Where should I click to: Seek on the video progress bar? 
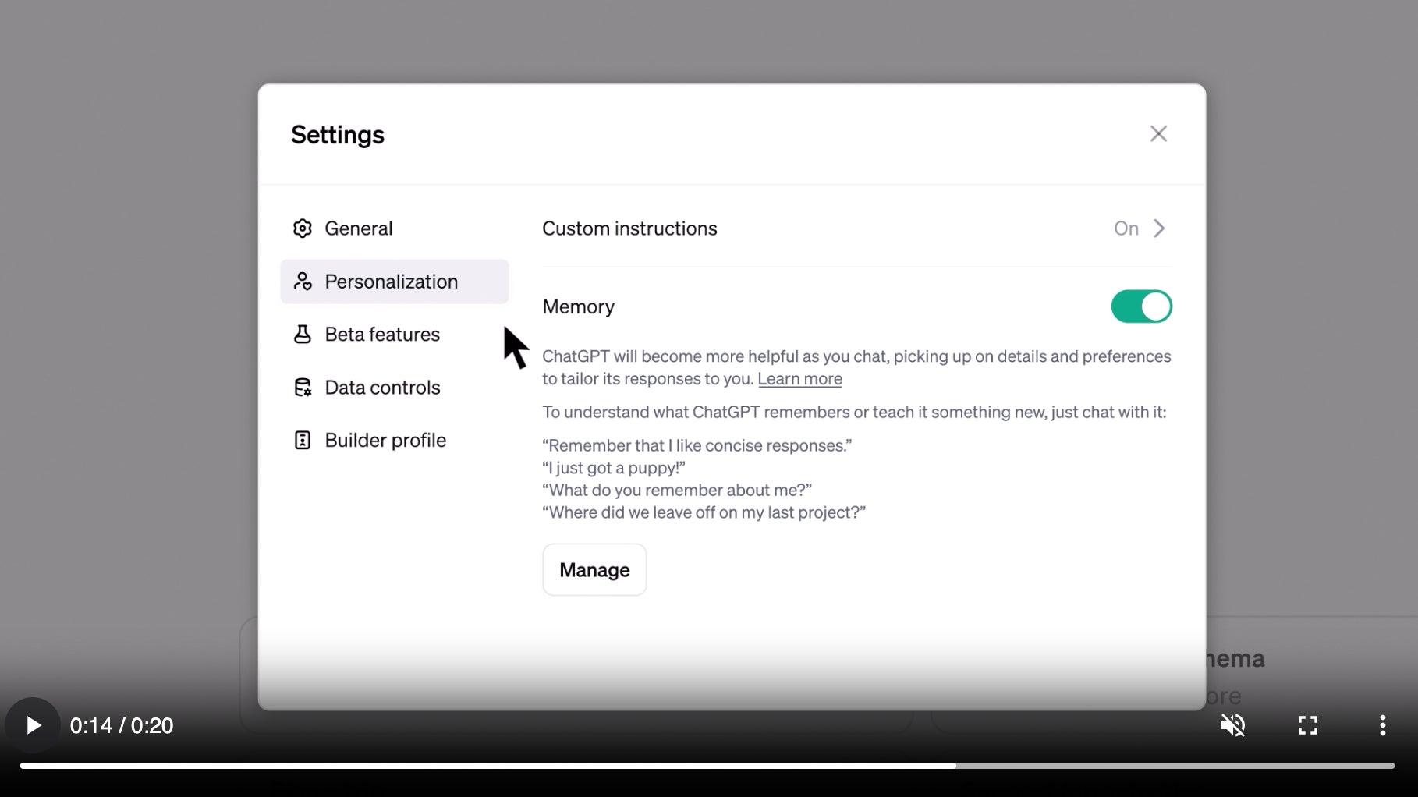tap(707, 766)
